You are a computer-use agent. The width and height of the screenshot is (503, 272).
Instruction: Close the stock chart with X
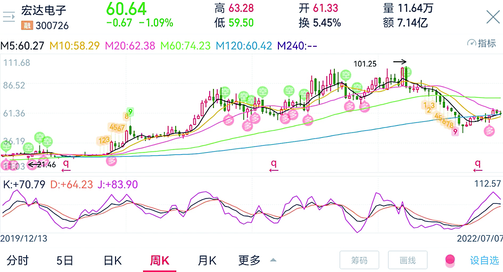(x=493, y=17)
